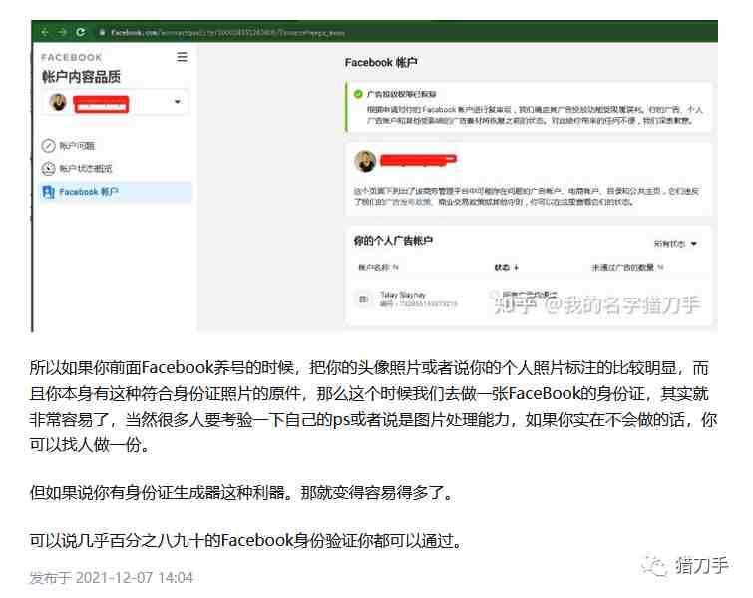Sort by 帐户名称 column header
This screenshot has height=598, width=753.
point(378,267)
